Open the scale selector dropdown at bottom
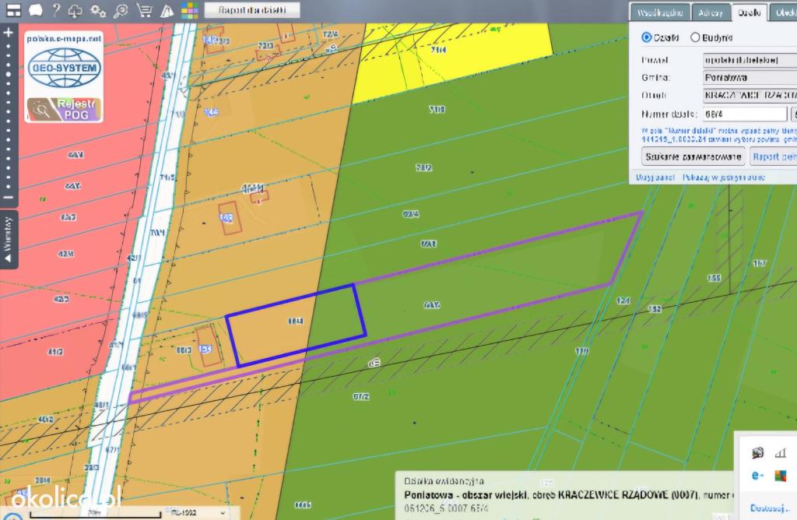This screenshot has width=797, height=520. tap(198, 513)
